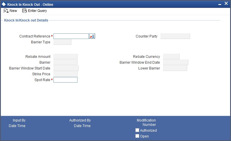The width and height of the screenshot is (231, 141).
Task: Close the Knock In Knock Out window
Action: click(x=226, y=4)
